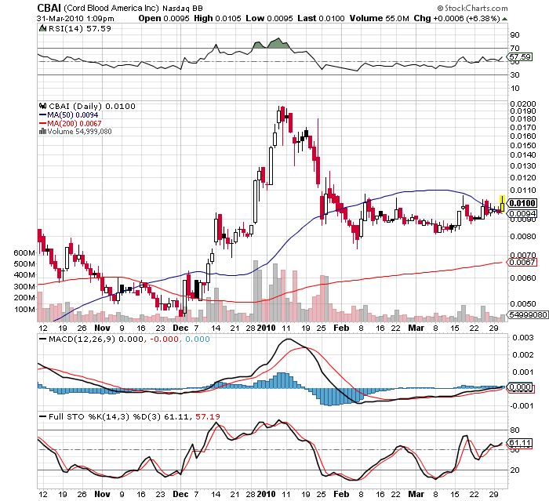The height and width of the screenshot is (501, 549).
Task: Click the 0.0200 price axis label
Action: (523, 104)
